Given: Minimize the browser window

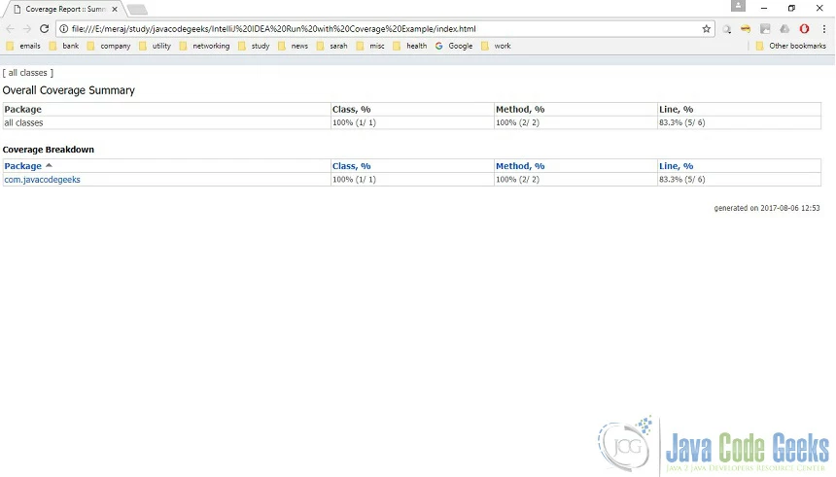Looking at the screenshot, I should (x=764, y=8).
